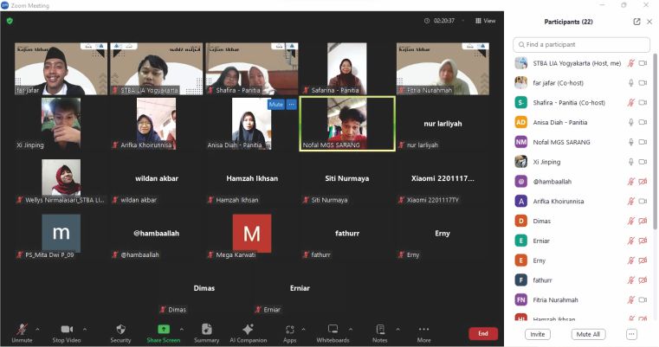Open the View layout menu

click(485, 22)
